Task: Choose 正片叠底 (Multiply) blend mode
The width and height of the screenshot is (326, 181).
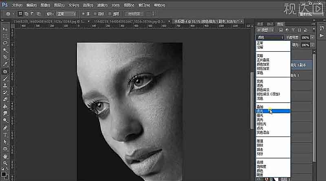Action: (x=273, y=60)
